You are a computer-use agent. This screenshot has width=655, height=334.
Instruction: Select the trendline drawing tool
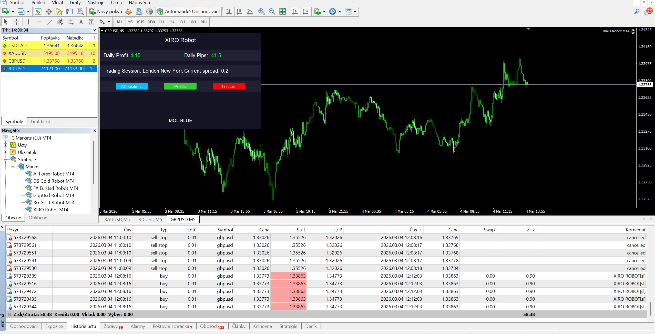pos(49,22)
